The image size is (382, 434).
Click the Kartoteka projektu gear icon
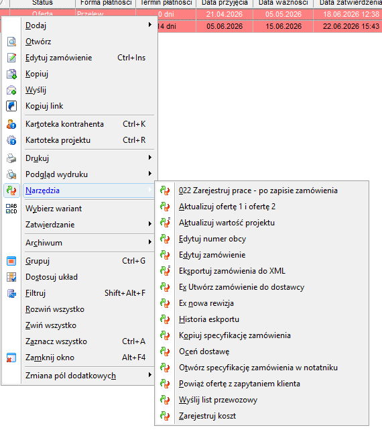(11, 140)
